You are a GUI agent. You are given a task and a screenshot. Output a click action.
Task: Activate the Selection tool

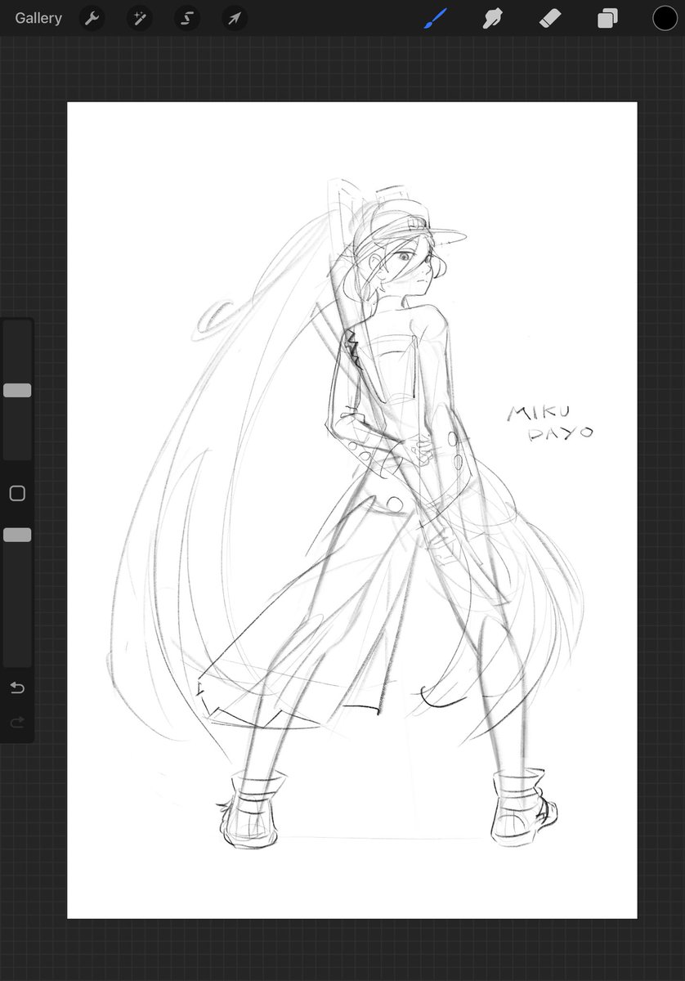point(186,18)
